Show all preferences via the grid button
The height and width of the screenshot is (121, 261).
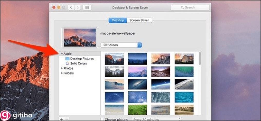tap(87, 7)
